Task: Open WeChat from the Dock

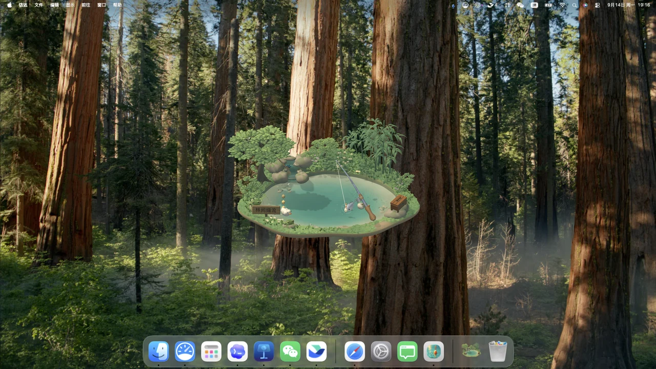Action: click(290, 352)
